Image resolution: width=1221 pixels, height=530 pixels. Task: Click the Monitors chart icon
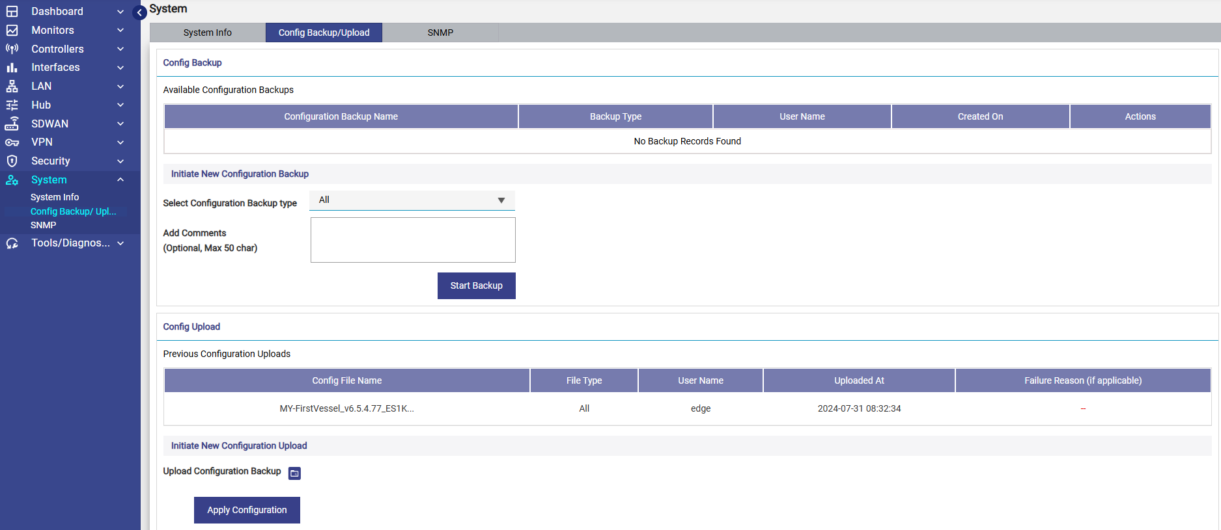12,31
